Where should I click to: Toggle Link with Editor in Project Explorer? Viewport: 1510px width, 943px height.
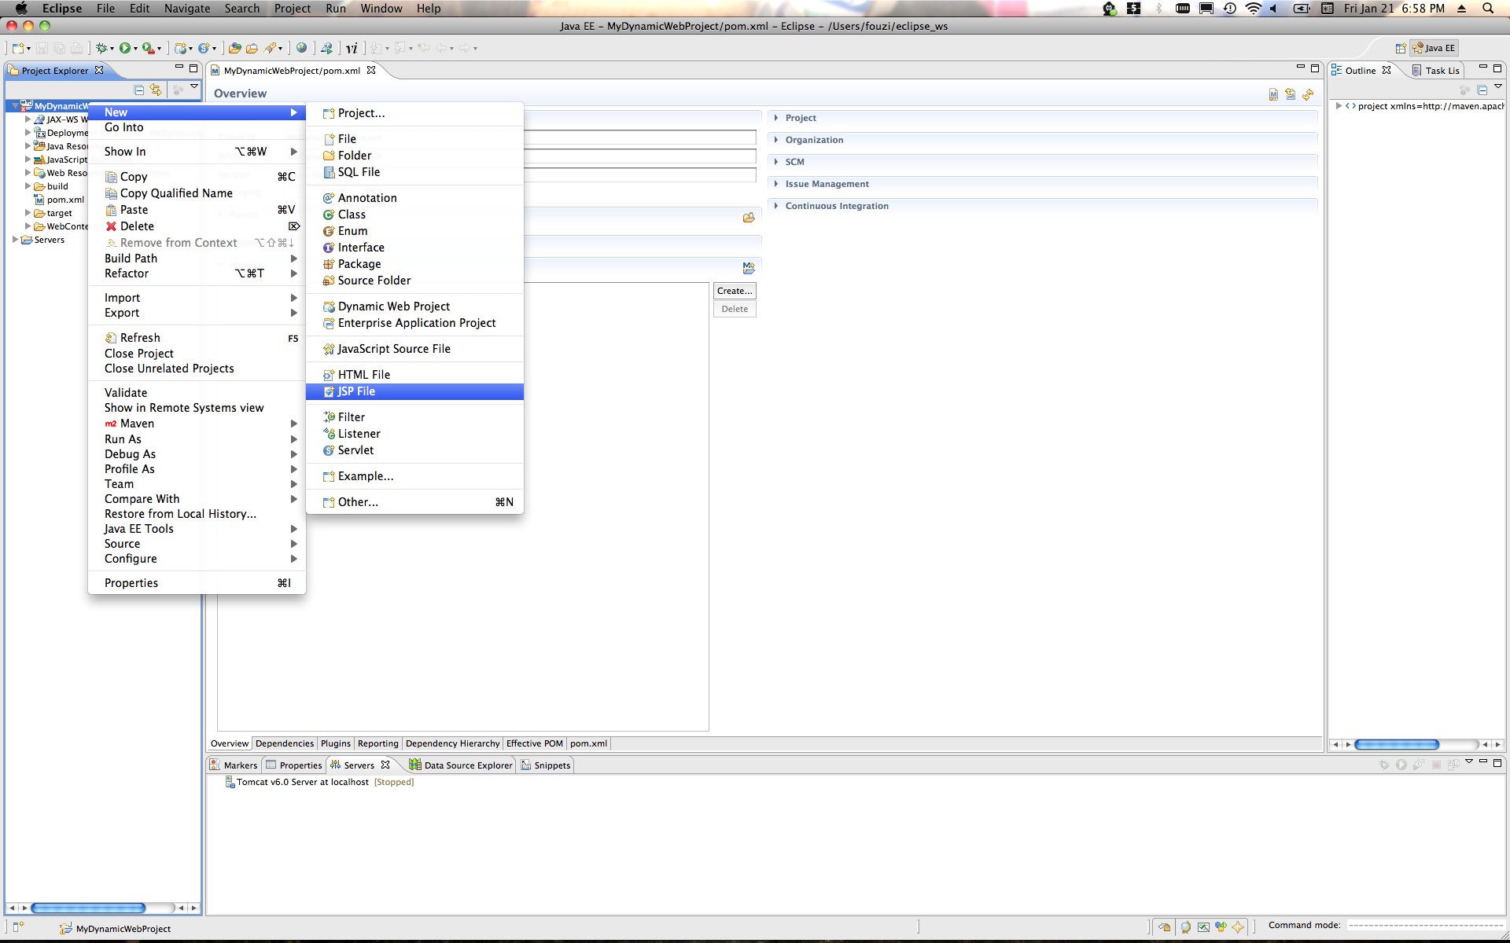tap(156, 90)
